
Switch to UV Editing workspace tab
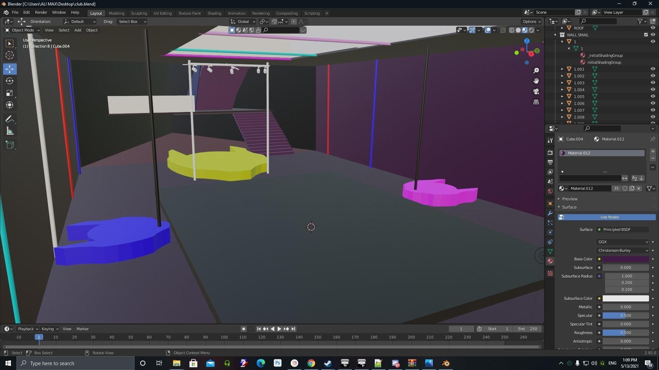coord(163,13)
